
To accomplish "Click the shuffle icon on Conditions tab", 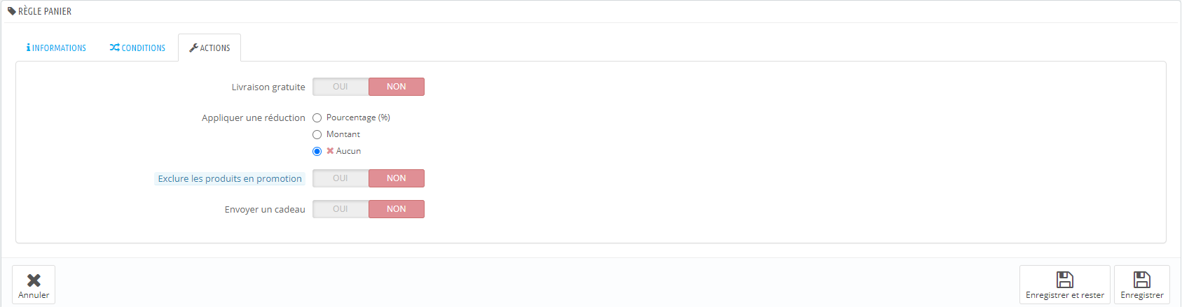I will (115, 48).
